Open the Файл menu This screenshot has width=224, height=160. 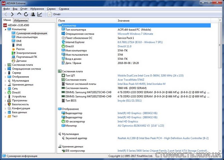tap(6, 9)
